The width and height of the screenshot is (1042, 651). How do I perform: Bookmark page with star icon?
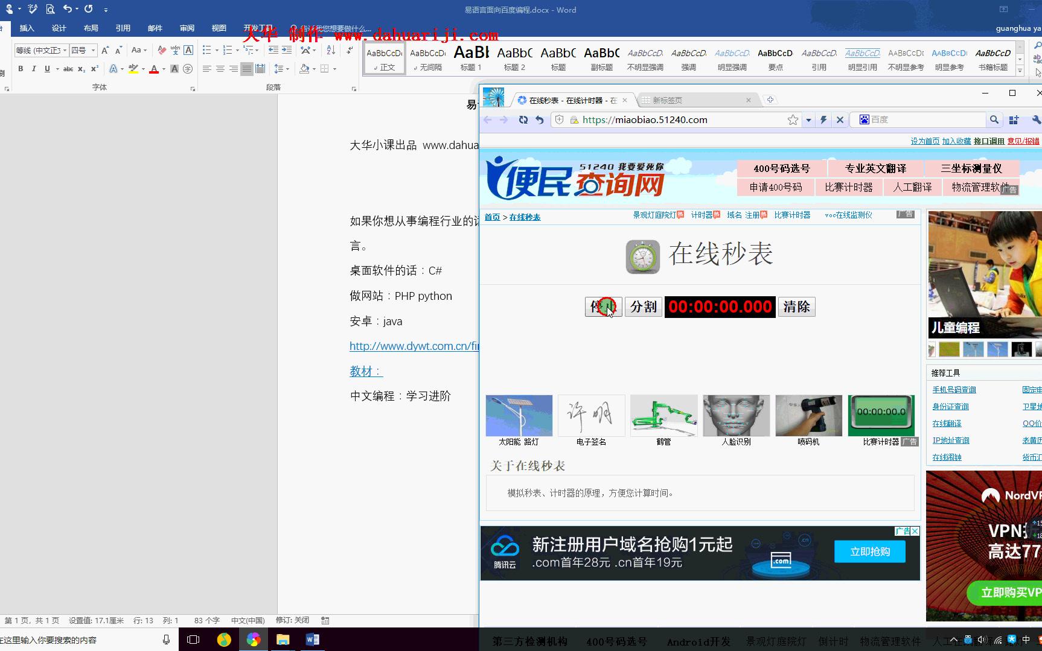(793, 119)
